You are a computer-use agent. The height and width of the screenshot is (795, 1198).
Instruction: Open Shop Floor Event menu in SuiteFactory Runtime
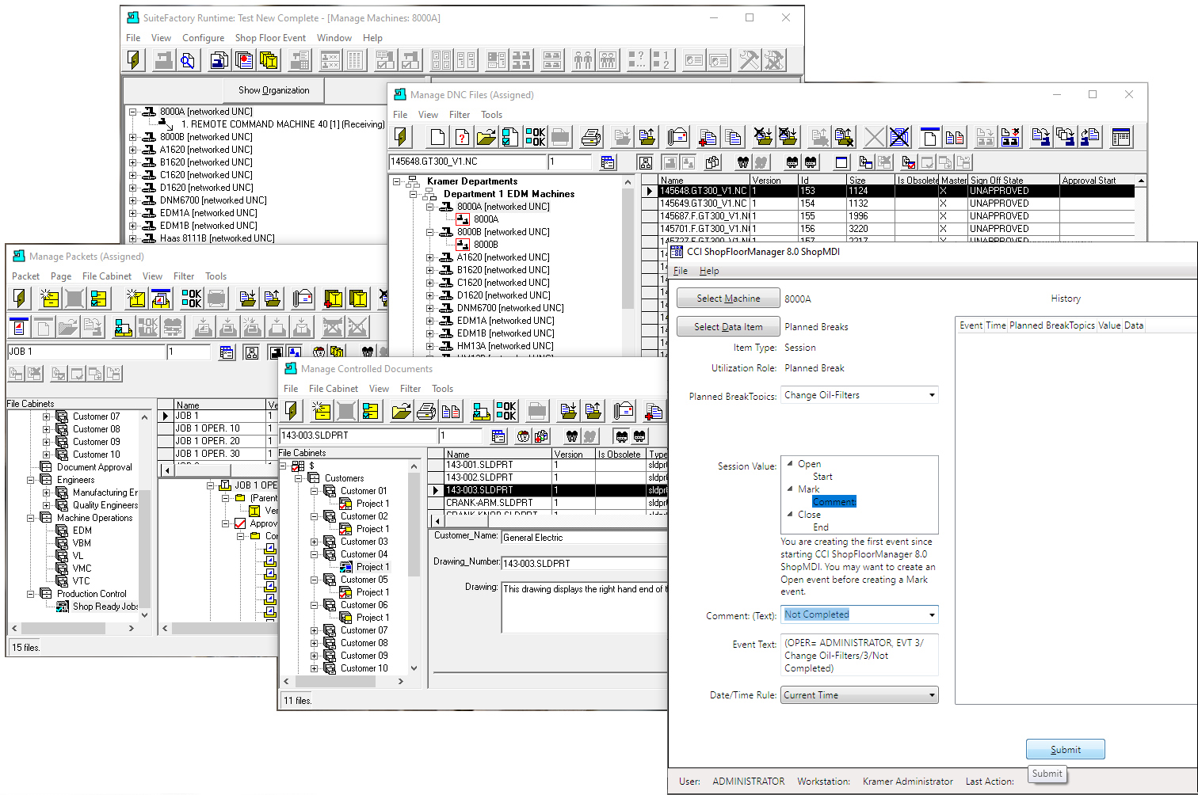click(270, 38)
